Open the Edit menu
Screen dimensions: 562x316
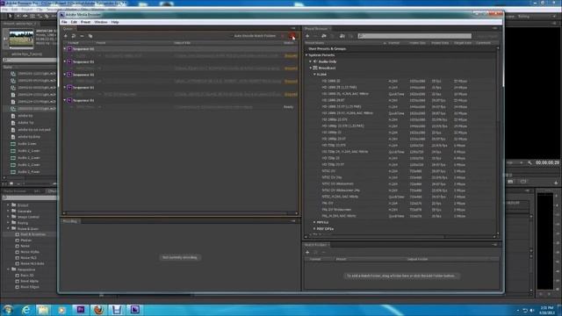pyautogui.click(x=74, y=22)
